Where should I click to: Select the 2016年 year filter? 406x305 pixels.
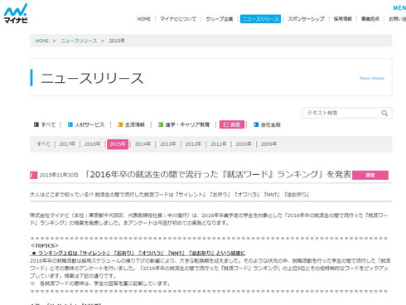pyautogui.click(x=92, y=144)
